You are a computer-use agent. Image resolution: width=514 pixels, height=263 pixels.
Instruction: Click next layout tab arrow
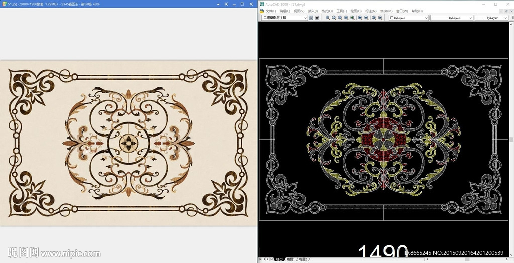click(x=268, y=259)
